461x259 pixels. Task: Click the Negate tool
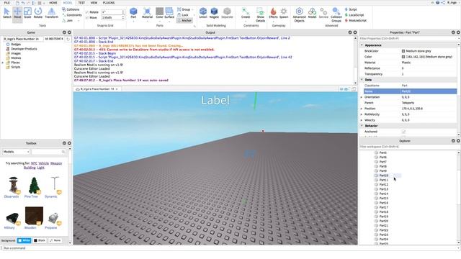(x=214, y=14)
